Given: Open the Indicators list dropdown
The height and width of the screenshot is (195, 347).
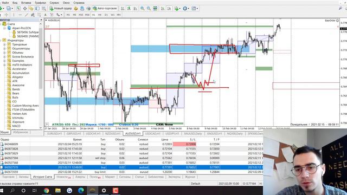Looking at the screenshot, I should (x=177, y=9).
